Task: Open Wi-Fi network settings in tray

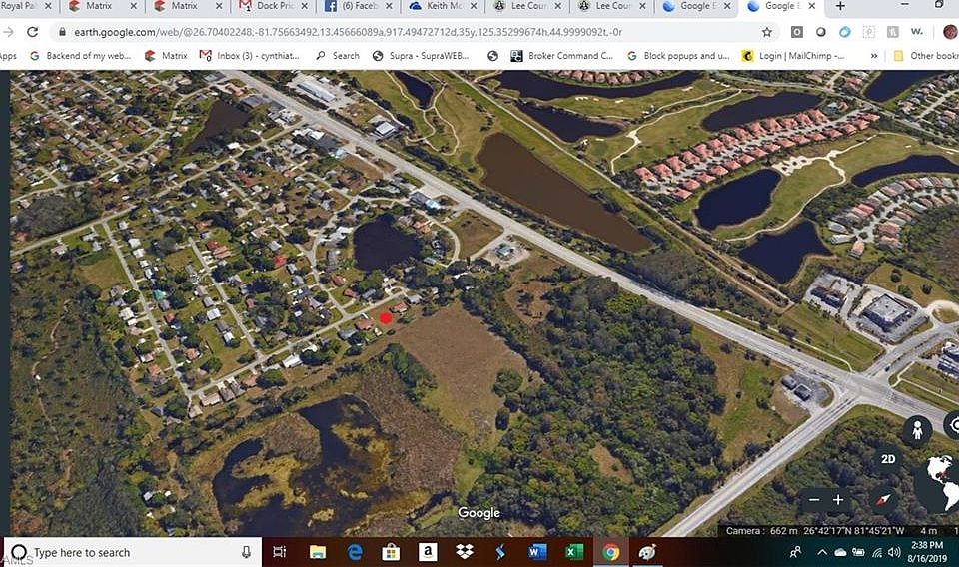Action: [x=877, y=552]
